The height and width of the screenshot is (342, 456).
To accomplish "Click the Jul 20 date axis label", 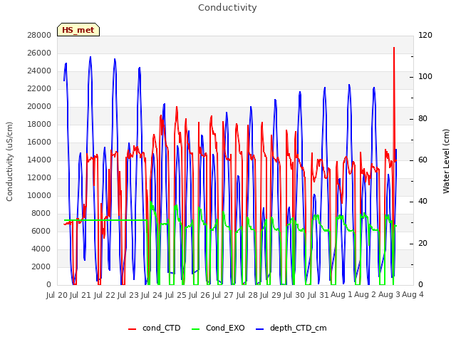I will point(57,295).
